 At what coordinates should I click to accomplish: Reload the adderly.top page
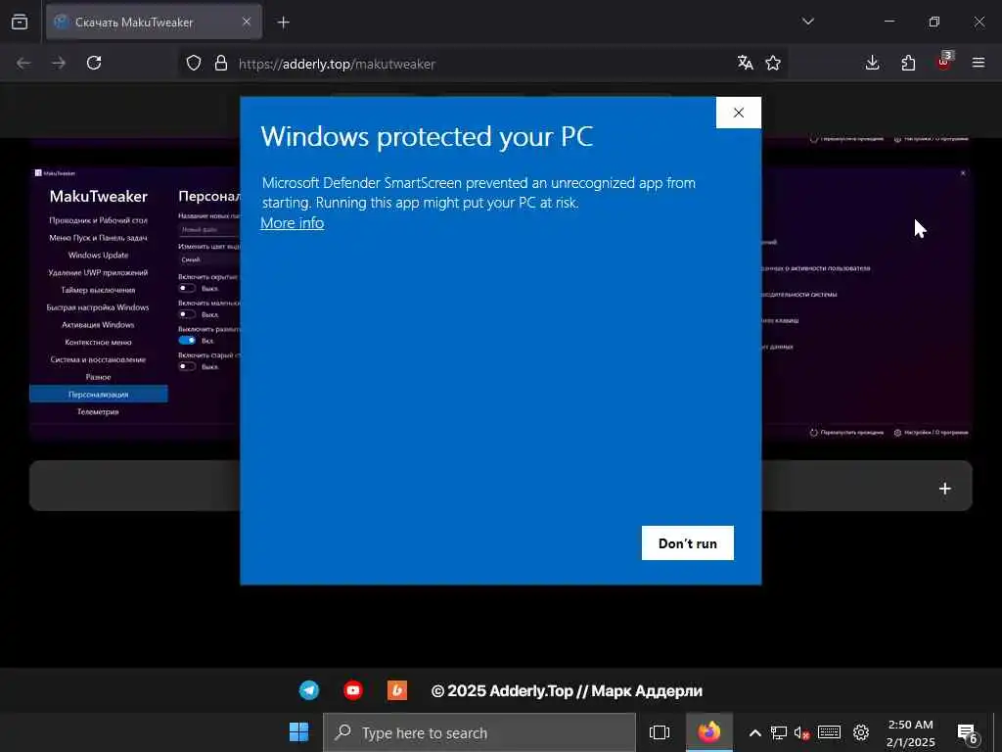click(x=94, y=63)
